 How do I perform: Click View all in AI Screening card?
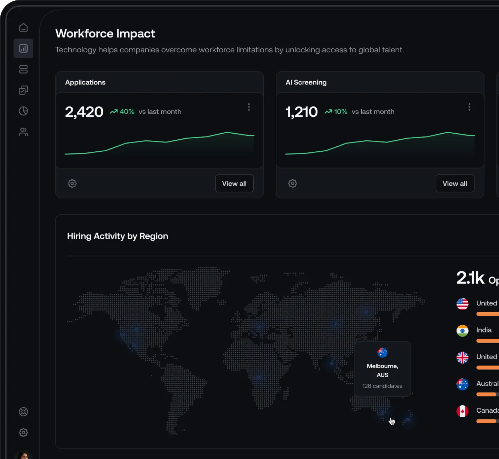tap(455, 184)
